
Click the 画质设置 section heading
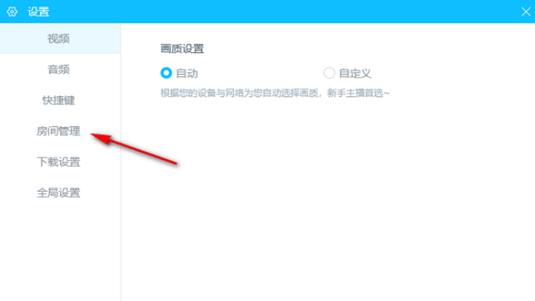coord(182,49)
